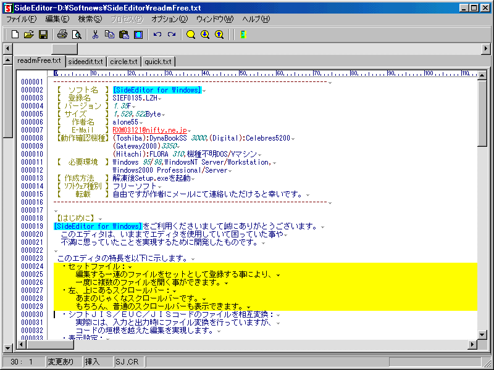Click the select-all icon next to paste
The image size is (494, 370).
click(138, 35)
